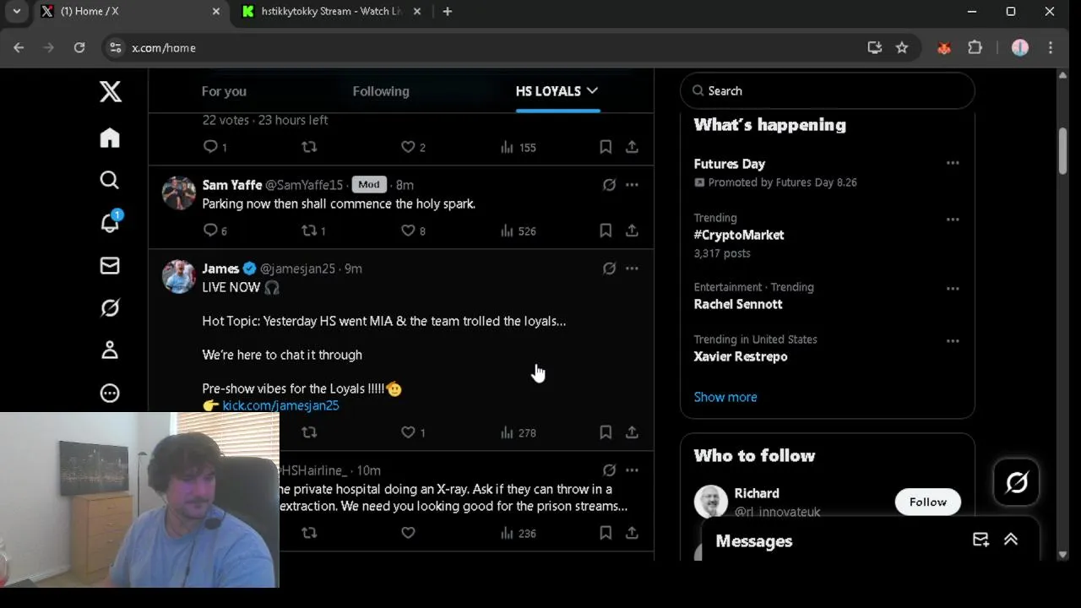Bookmark Sam Yaffe's post
Viewport: 1081px width, 608px height.
click(x=606, y=231)
